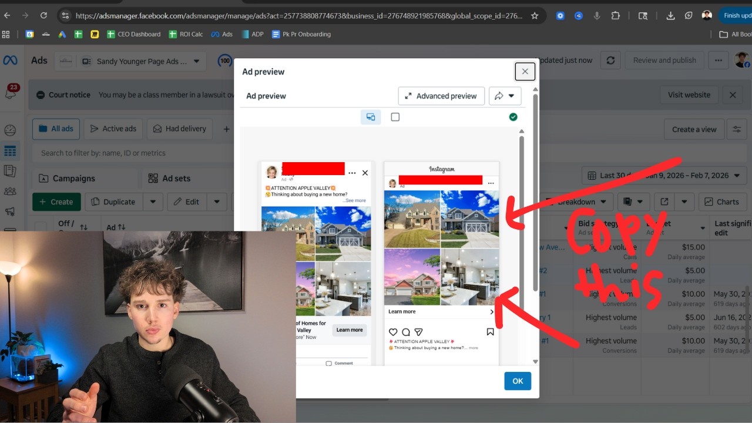
Task: Click the Edit button
Action: [187, 202]
